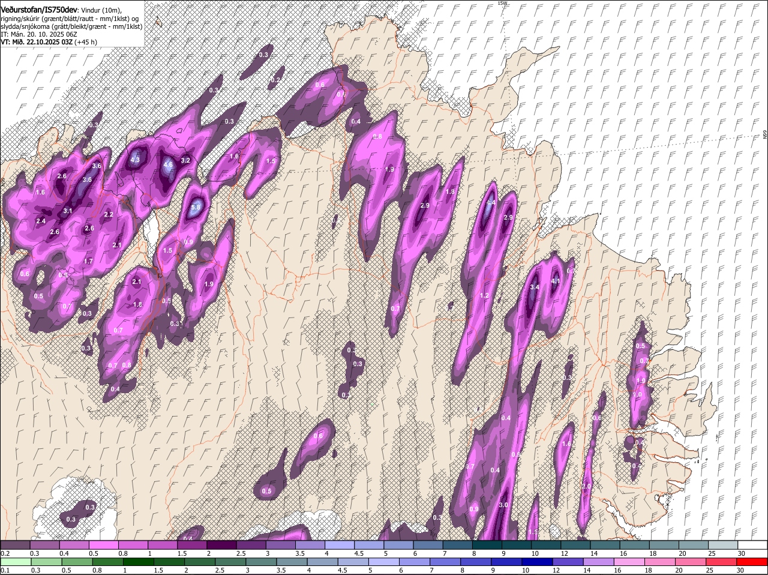Click the top legend swatch between 7 and 8
Image resolution: width=768 pixels, height=575 pixels.
[x=457, y=545]
